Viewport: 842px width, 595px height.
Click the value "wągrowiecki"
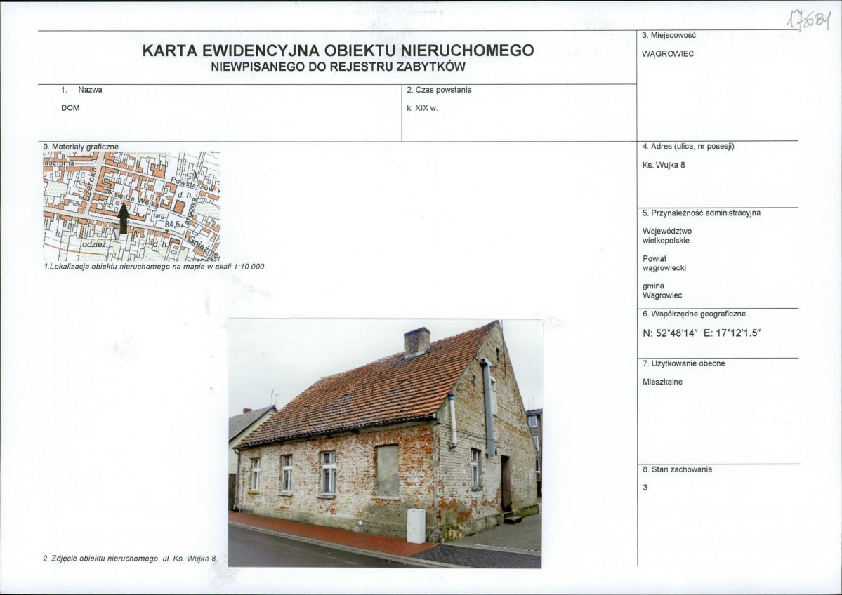tap(664, 268)
